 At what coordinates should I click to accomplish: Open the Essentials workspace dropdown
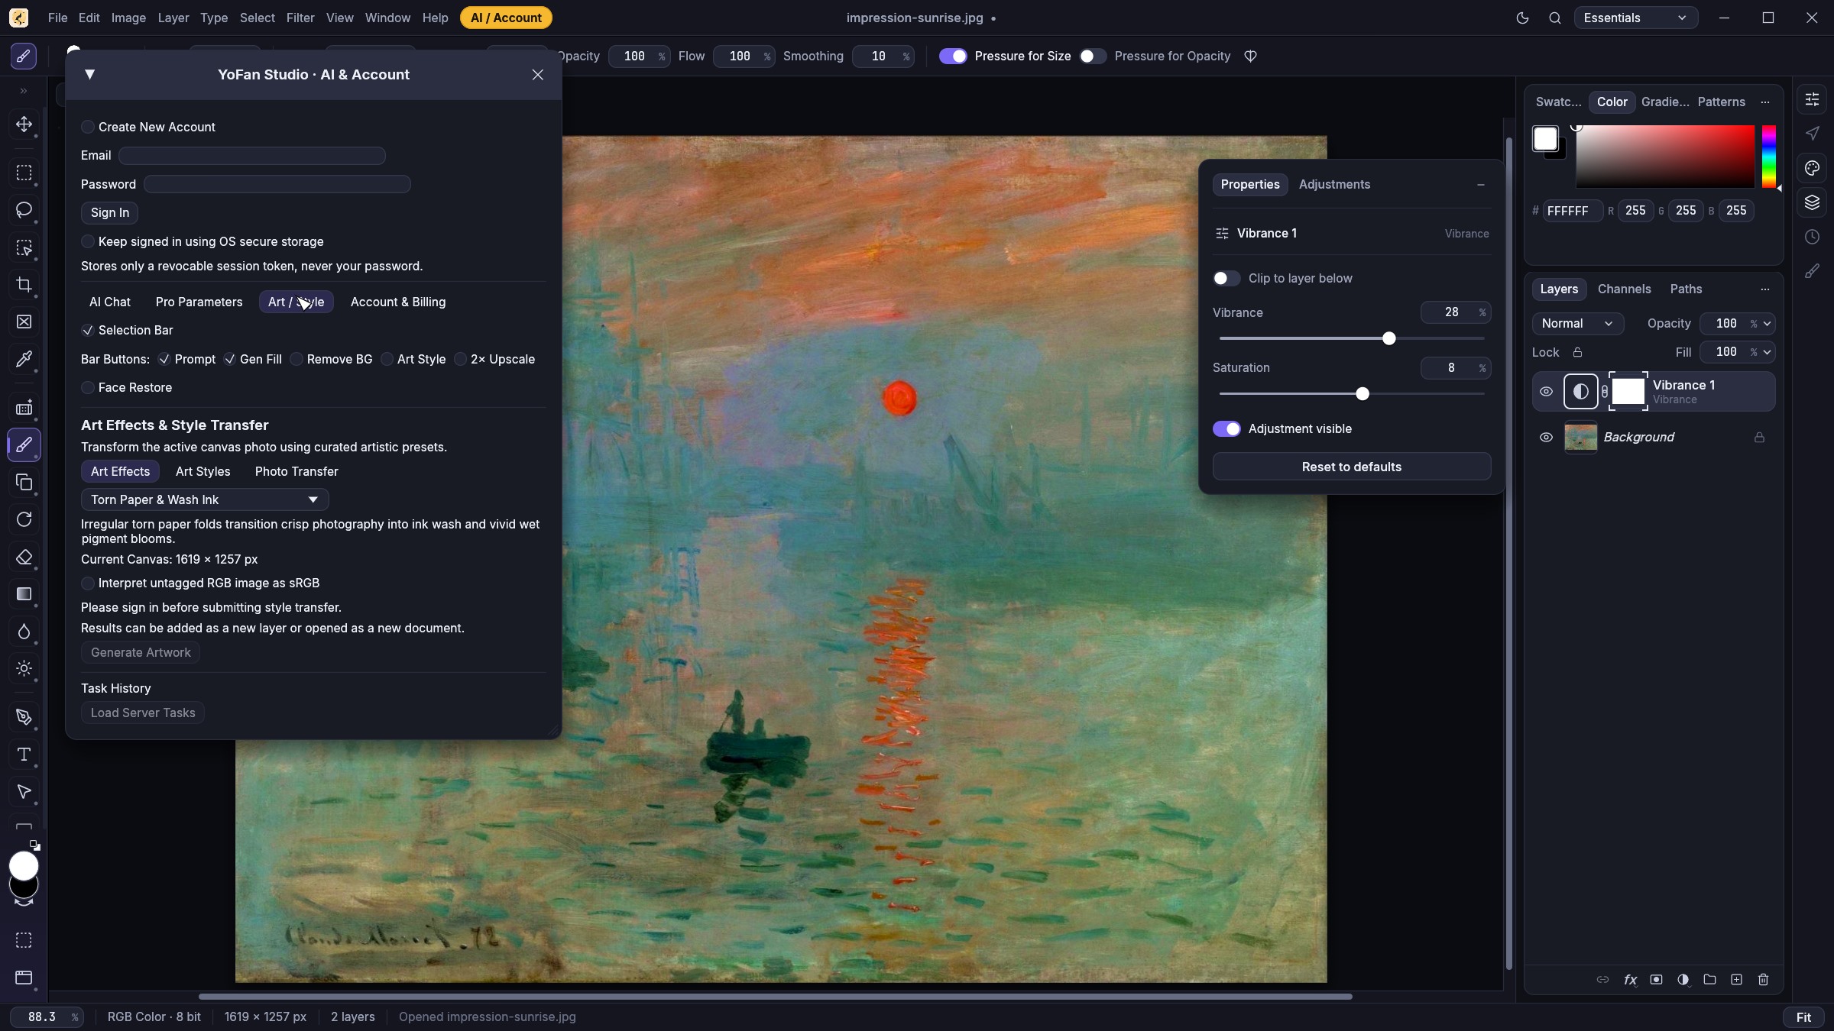coord(1635,18)
